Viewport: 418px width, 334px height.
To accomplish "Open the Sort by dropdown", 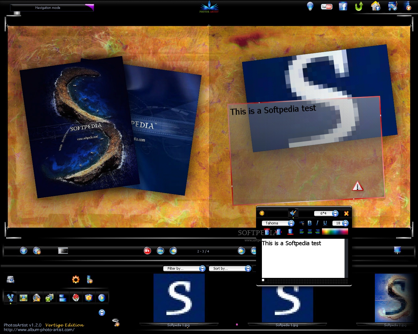I will point(230,268).
